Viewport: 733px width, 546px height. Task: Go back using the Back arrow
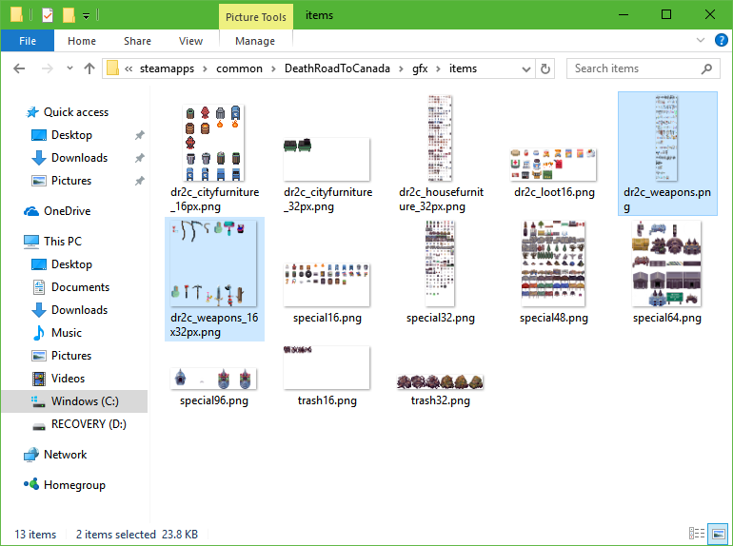tap(19, 68)
